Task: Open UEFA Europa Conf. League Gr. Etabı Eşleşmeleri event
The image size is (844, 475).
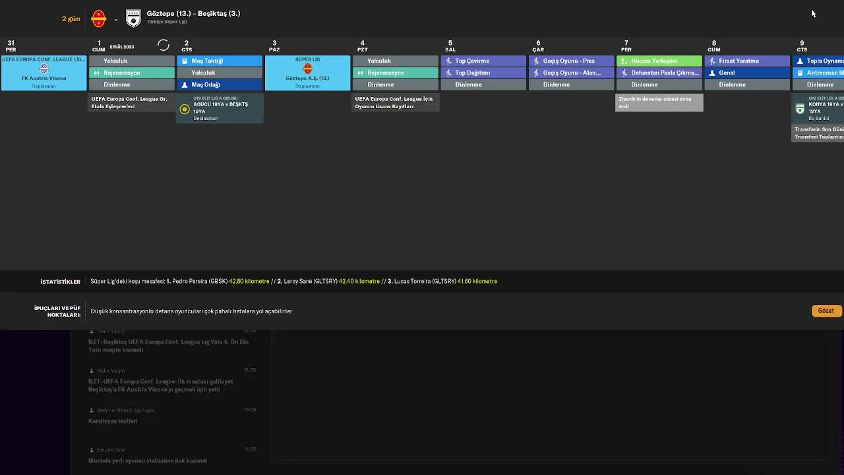Action: 132,102
